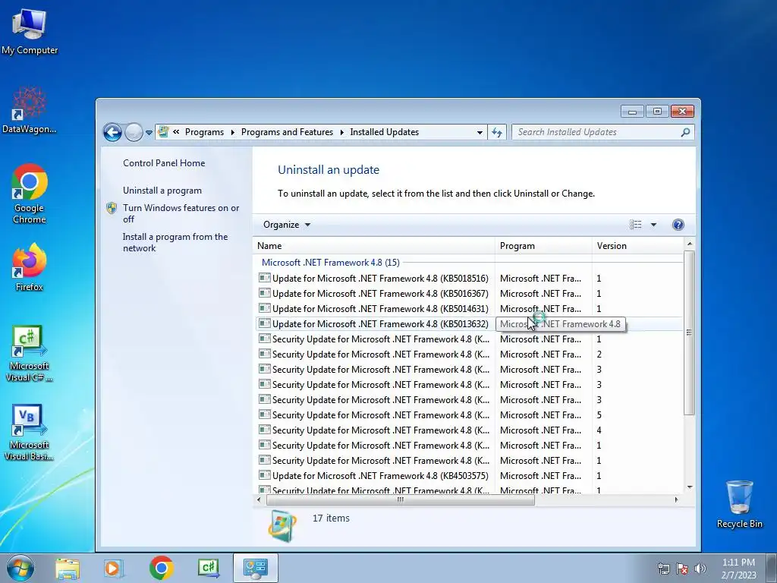Click the Action Center flag tray icon
Image resolution: width=777 pixels, height=583 pixels.
pos(682,569)
